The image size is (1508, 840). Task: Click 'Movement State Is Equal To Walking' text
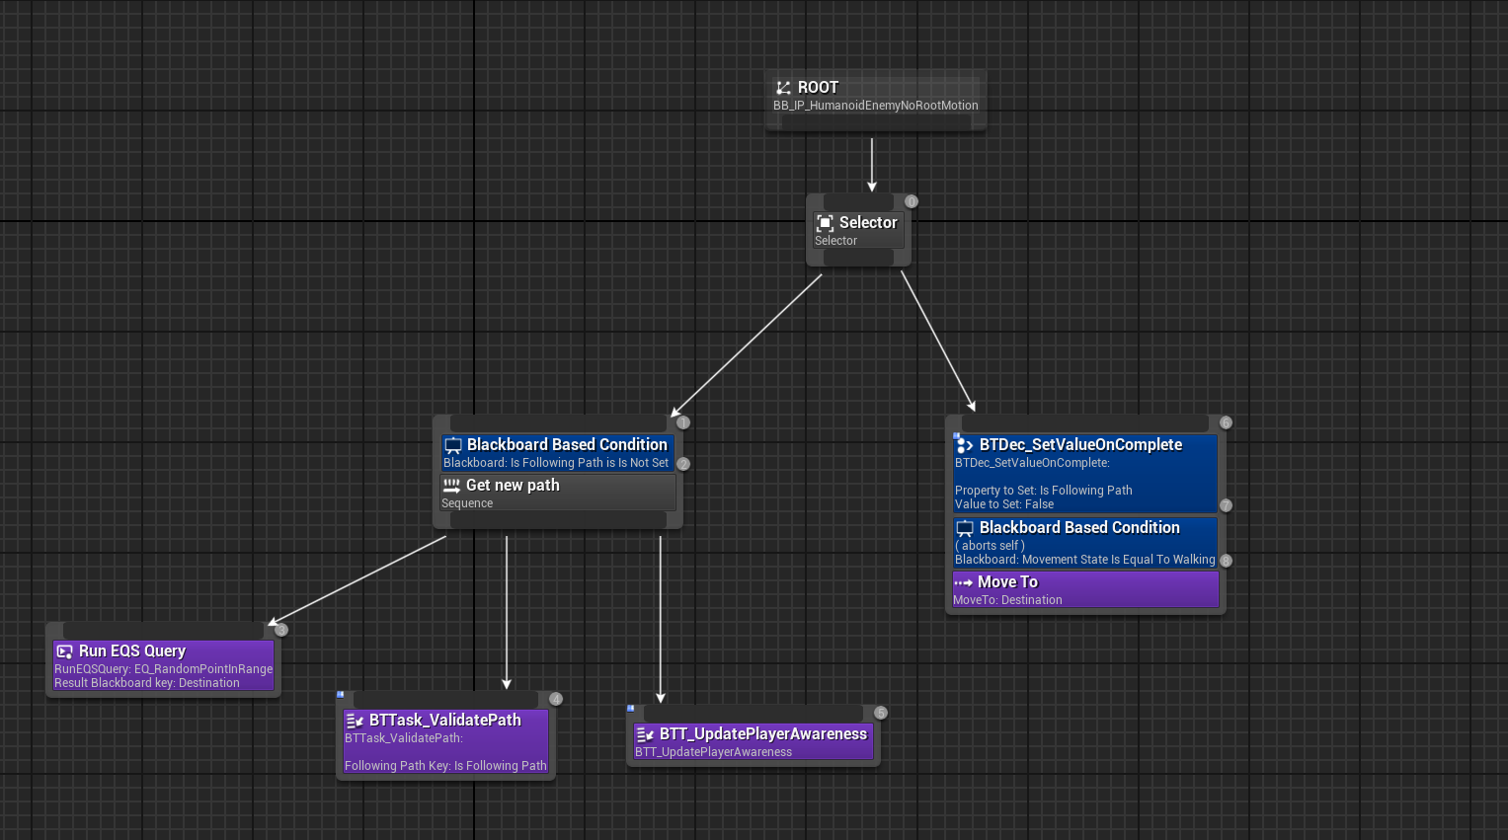coord(1119,560)
